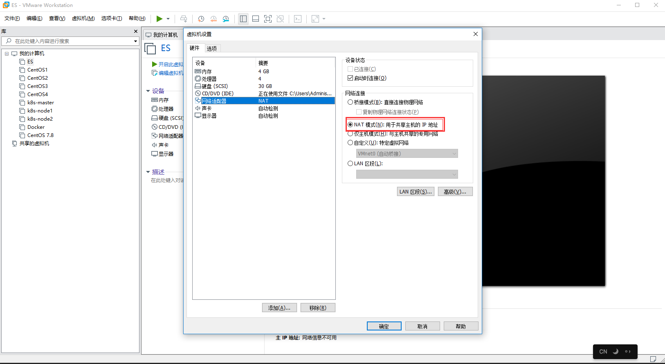Click the 高级 button
Screen dimensions: 665x364
[x=455, y=192]
